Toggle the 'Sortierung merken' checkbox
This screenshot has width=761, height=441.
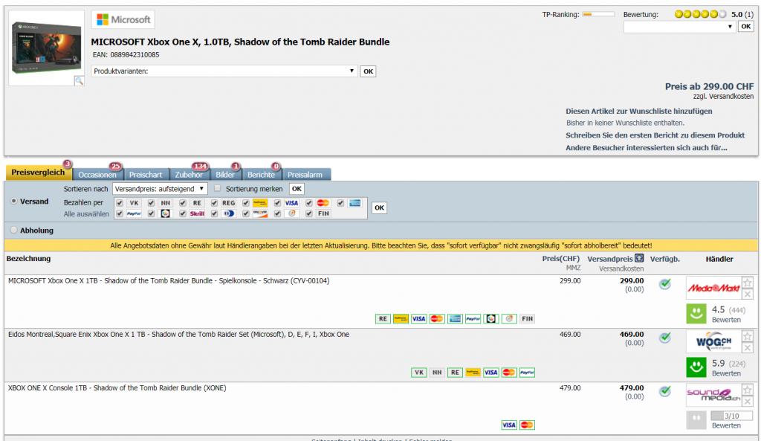pos(218,189)
